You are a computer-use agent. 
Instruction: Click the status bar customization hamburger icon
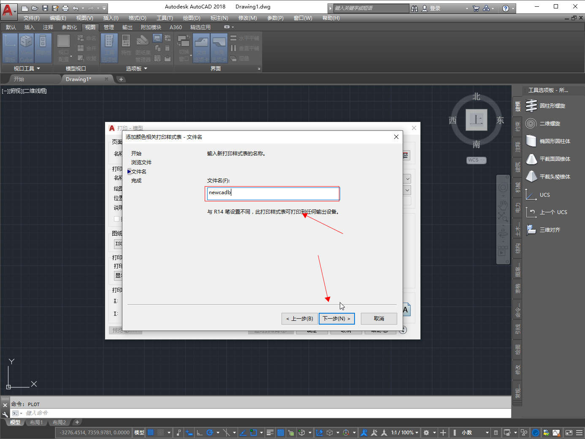[x=579, y=433]
